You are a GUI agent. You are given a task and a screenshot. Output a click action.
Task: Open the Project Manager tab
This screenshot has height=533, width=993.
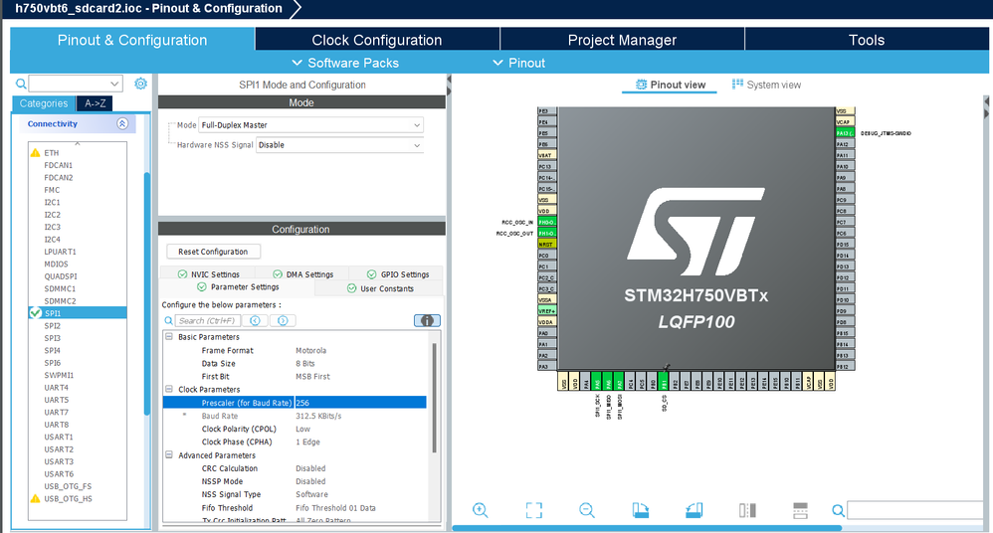pyautogui.click(x=622, y=40)
